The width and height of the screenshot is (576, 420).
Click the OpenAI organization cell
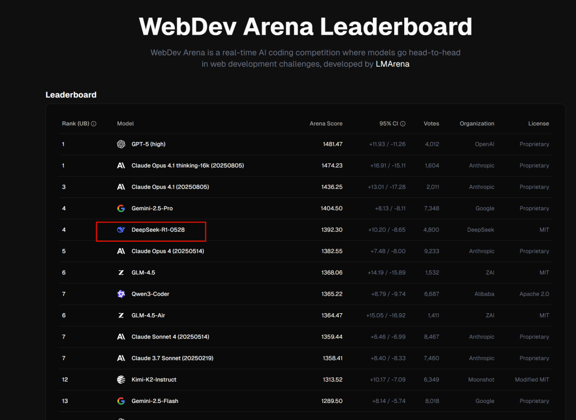(x=484, y=144)
